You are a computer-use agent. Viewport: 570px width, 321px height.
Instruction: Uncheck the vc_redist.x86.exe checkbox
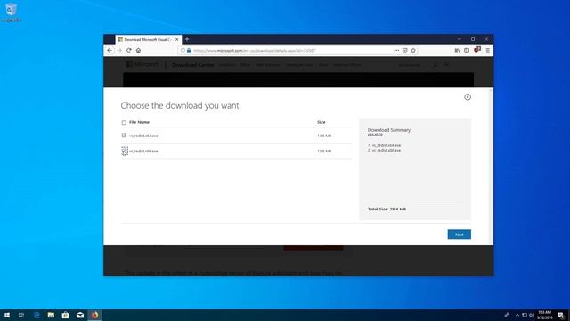point(125,151)
